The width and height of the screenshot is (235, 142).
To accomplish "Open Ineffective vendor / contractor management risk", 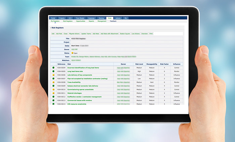I will (85, 97).
